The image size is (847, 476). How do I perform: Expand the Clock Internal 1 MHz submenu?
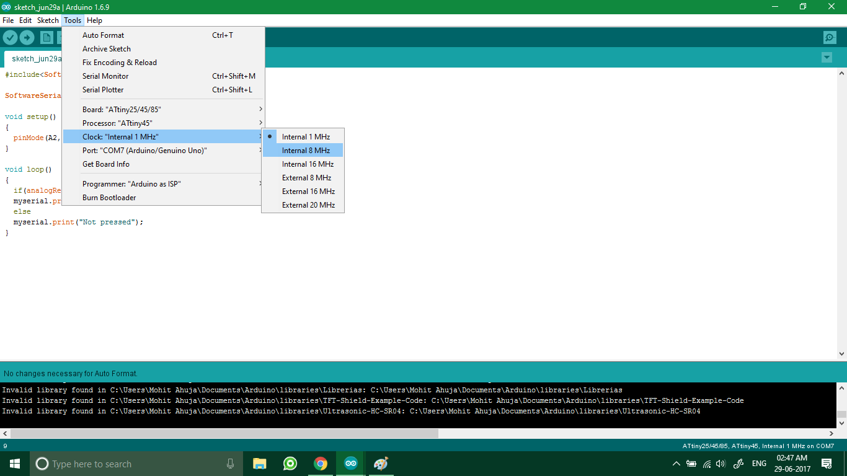164,136
